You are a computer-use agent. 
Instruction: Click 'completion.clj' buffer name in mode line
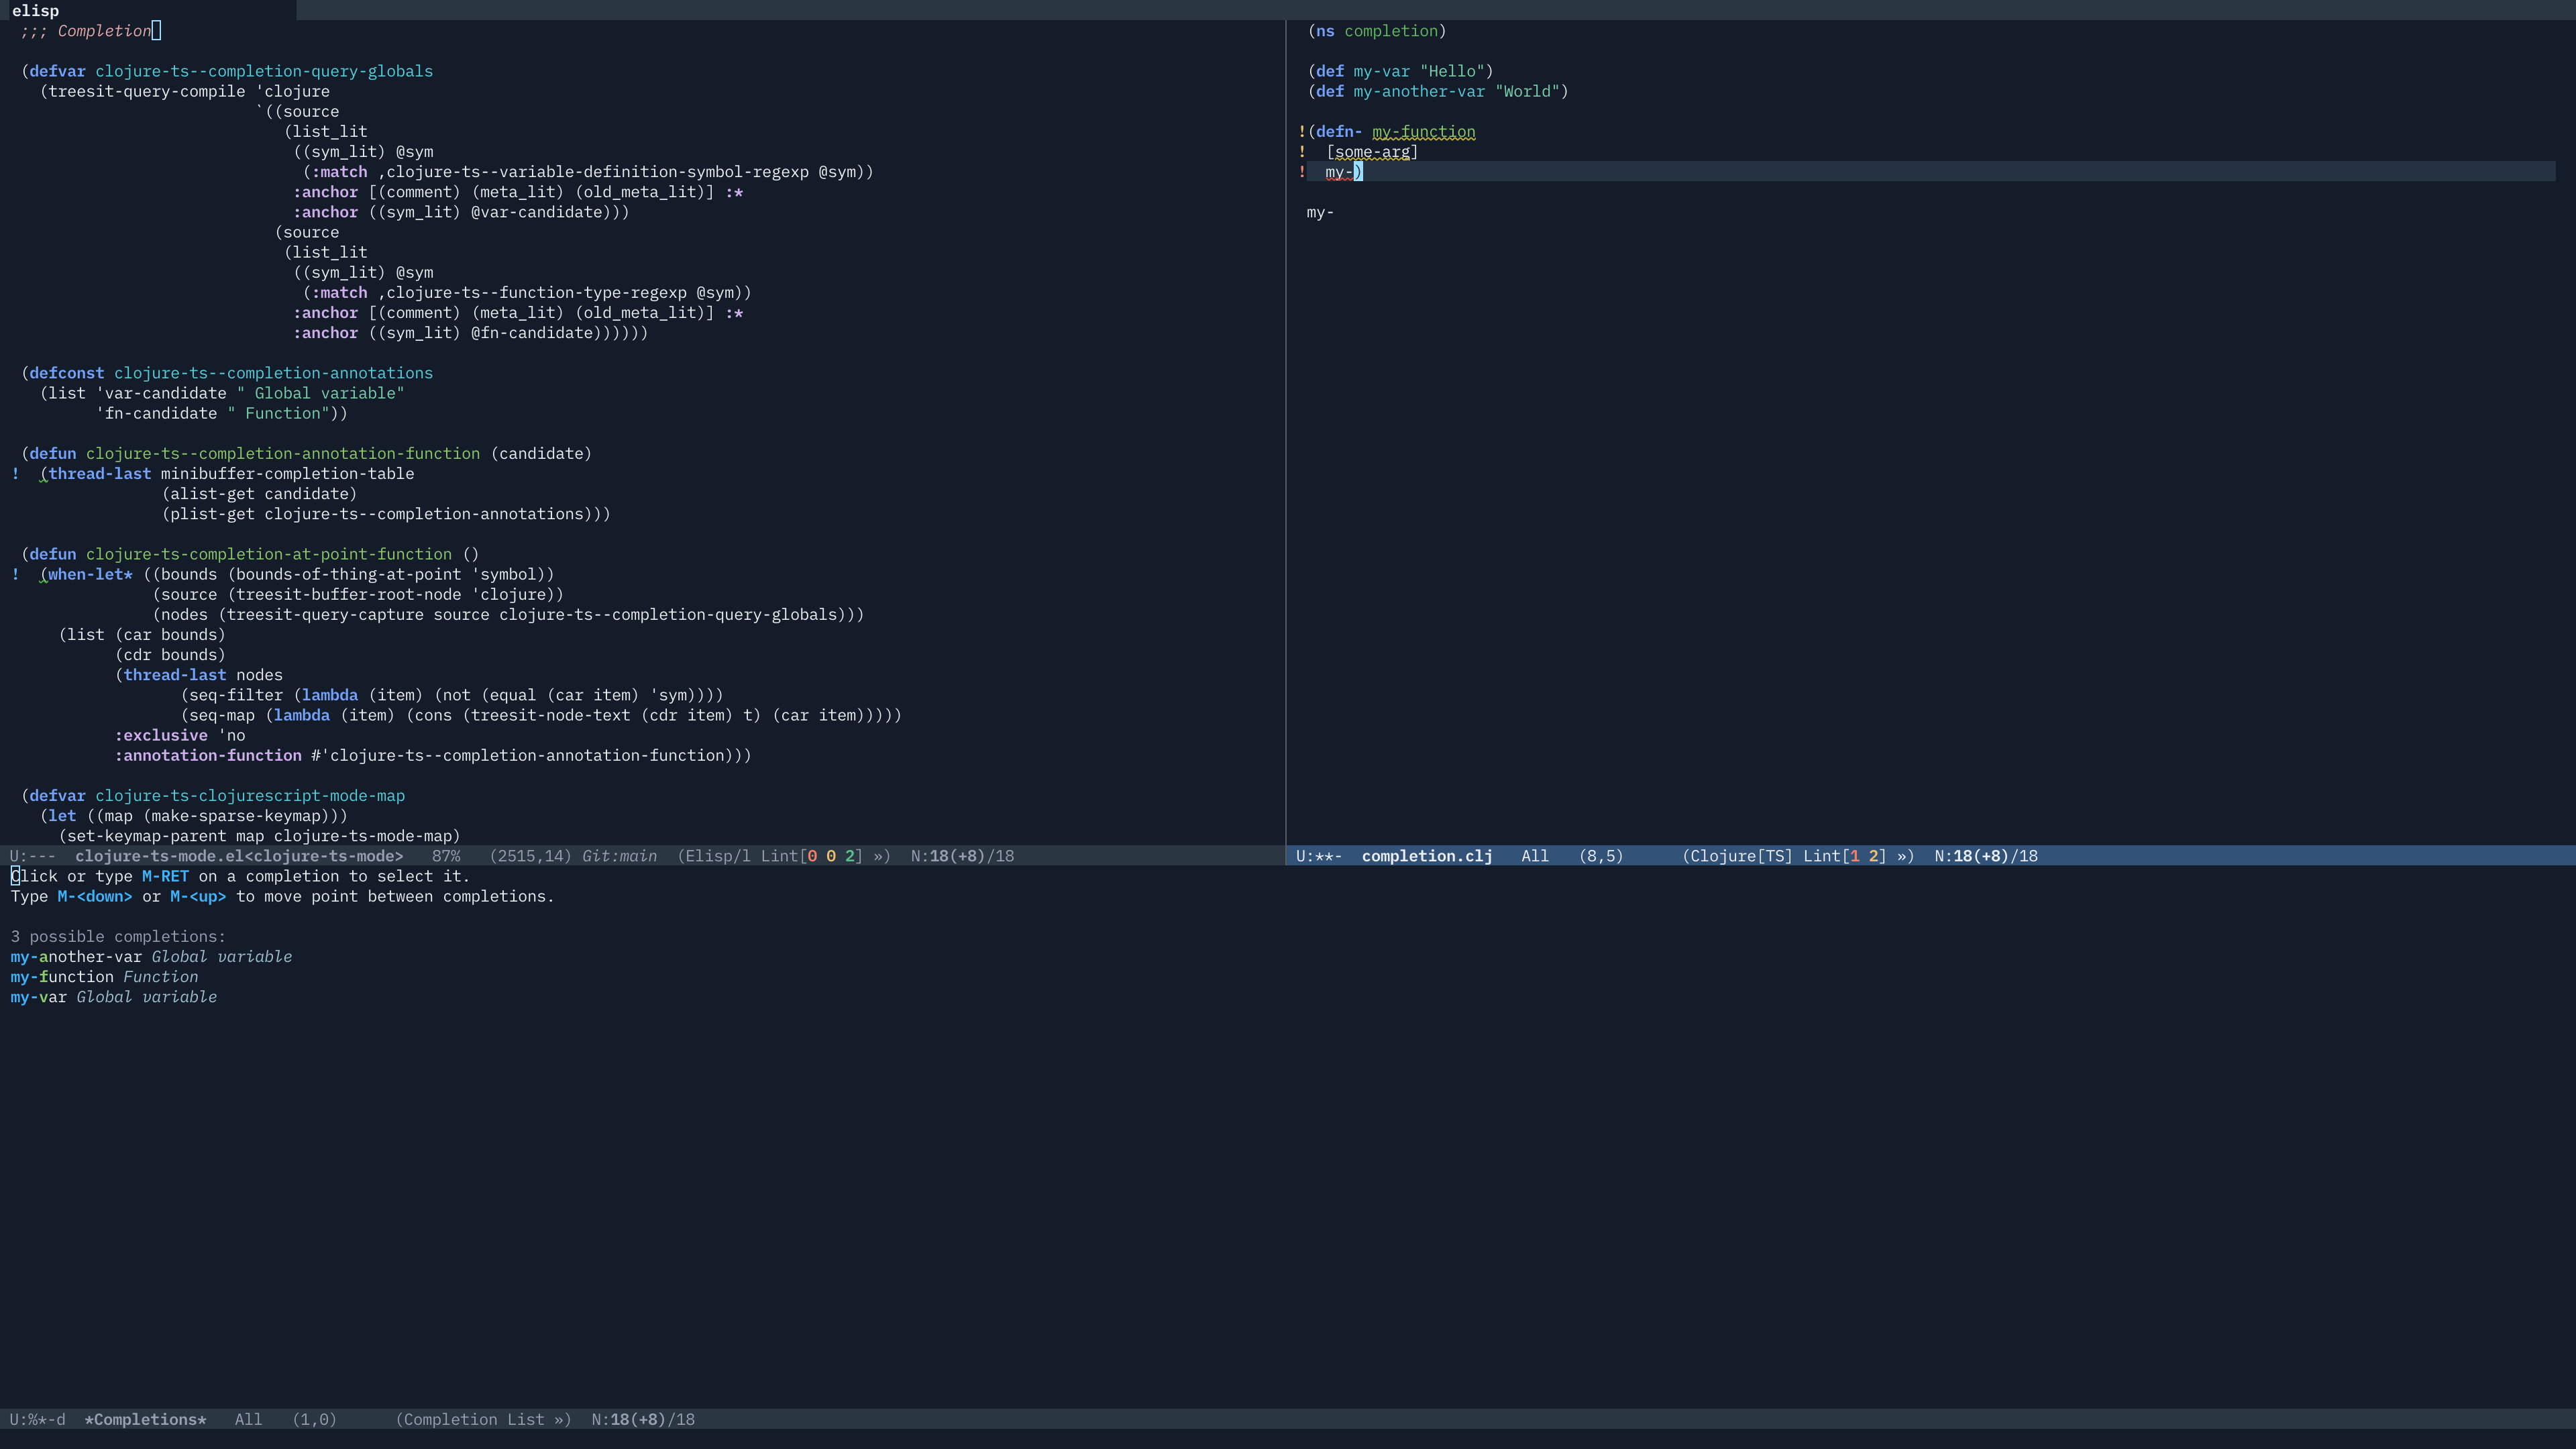[x=1427, y=856]
